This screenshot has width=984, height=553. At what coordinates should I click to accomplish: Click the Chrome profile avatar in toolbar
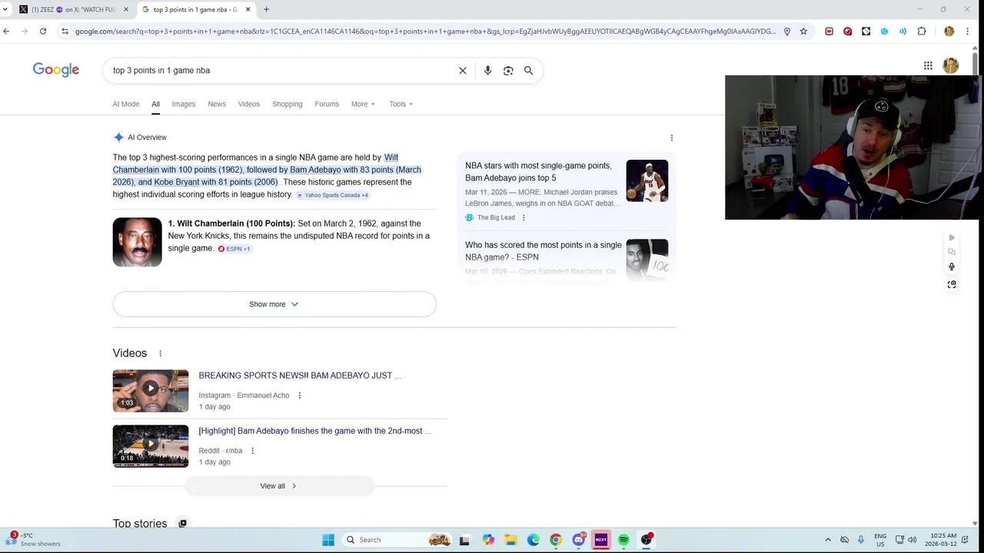pos(949,31)
